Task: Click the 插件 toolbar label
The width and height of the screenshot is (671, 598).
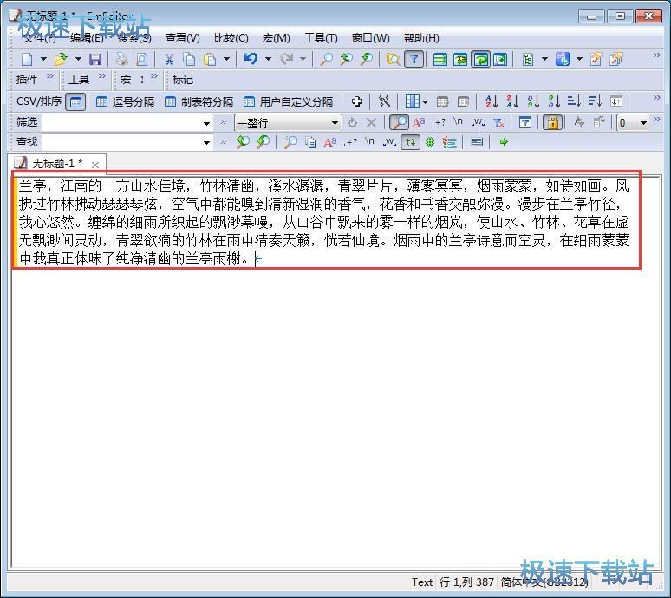Action: (x=27, y=79)
